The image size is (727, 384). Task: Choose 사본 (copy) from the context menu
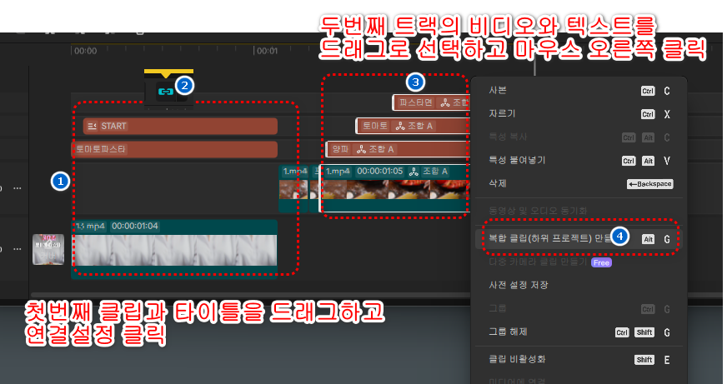pyautogui.click(x=498, y=90)
